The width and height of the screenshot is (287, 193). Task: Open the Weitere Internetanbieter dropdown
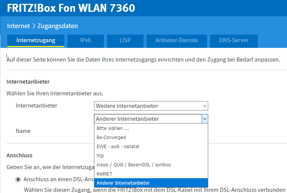(151, 106)
